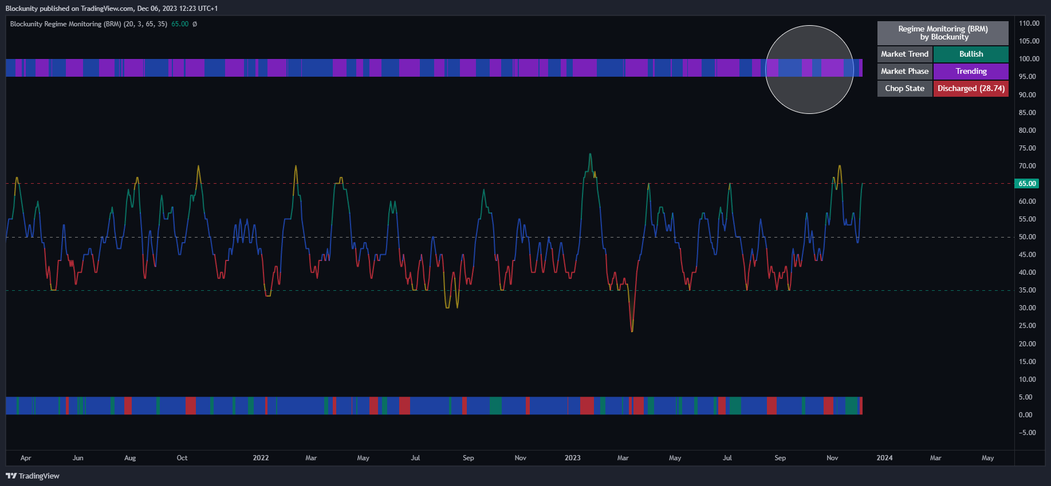Viewport: 1051px width, 486px height.
Task: Click the 35.00 level on the price axis
Action: coord(1027,290)
